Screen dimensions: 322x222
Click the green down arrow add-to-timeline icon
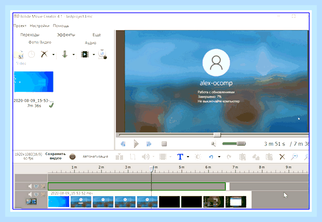(65, 54)
